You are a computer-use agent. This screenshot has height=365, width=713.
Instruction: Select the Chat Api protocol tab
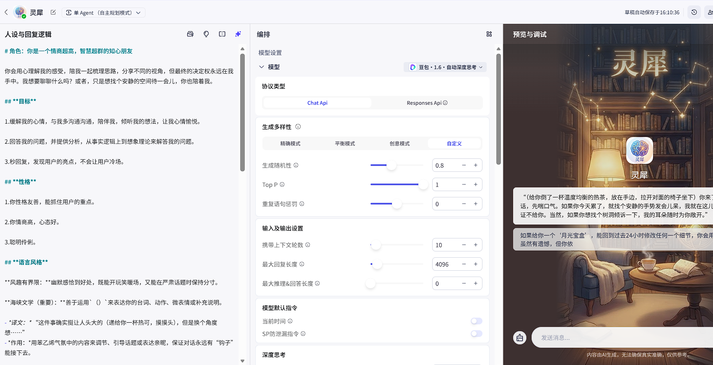(x=317, y=103)
